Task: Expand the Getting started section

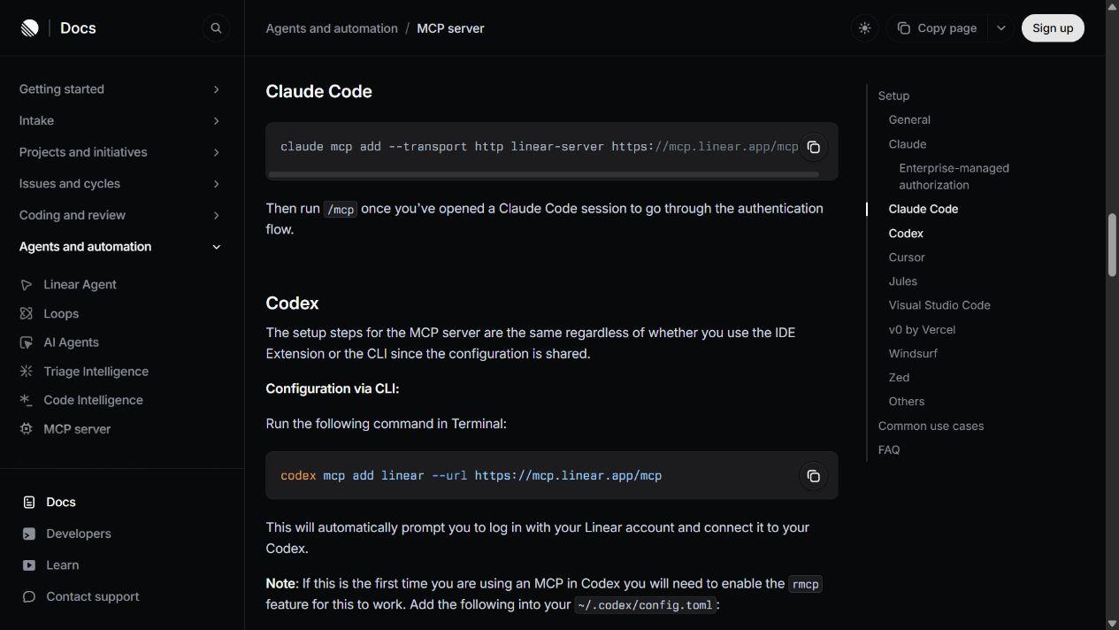Action: tap(120, 89)
